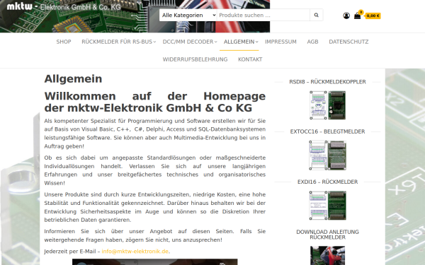Click the Download Anleitung Rückmelder heading
This screenshot has height=265, width=425.
pyautogui.click(x=327, y=235)
